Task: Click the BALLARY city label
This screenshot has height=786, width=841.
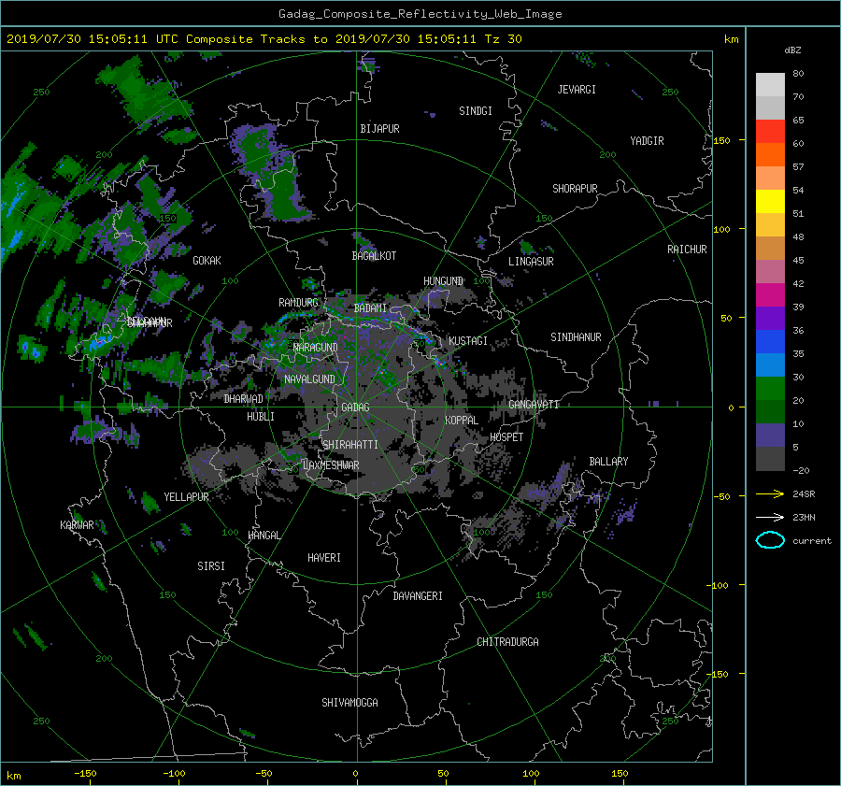Action: pos(608,462)
